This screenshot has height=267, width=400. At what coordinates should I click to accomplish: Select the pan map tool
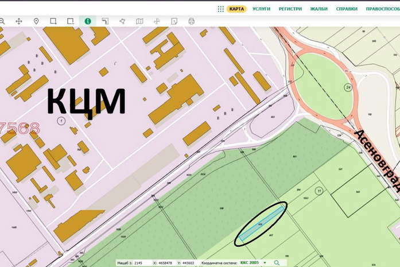pos(19,21)
